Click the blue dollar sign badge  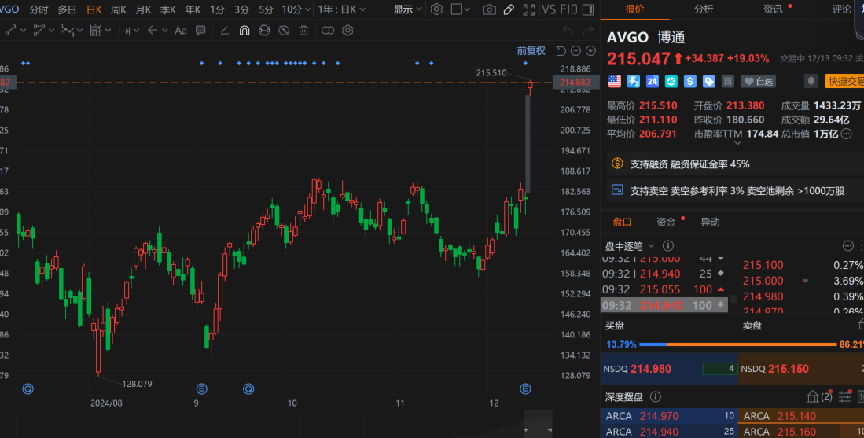pos(690,82)
